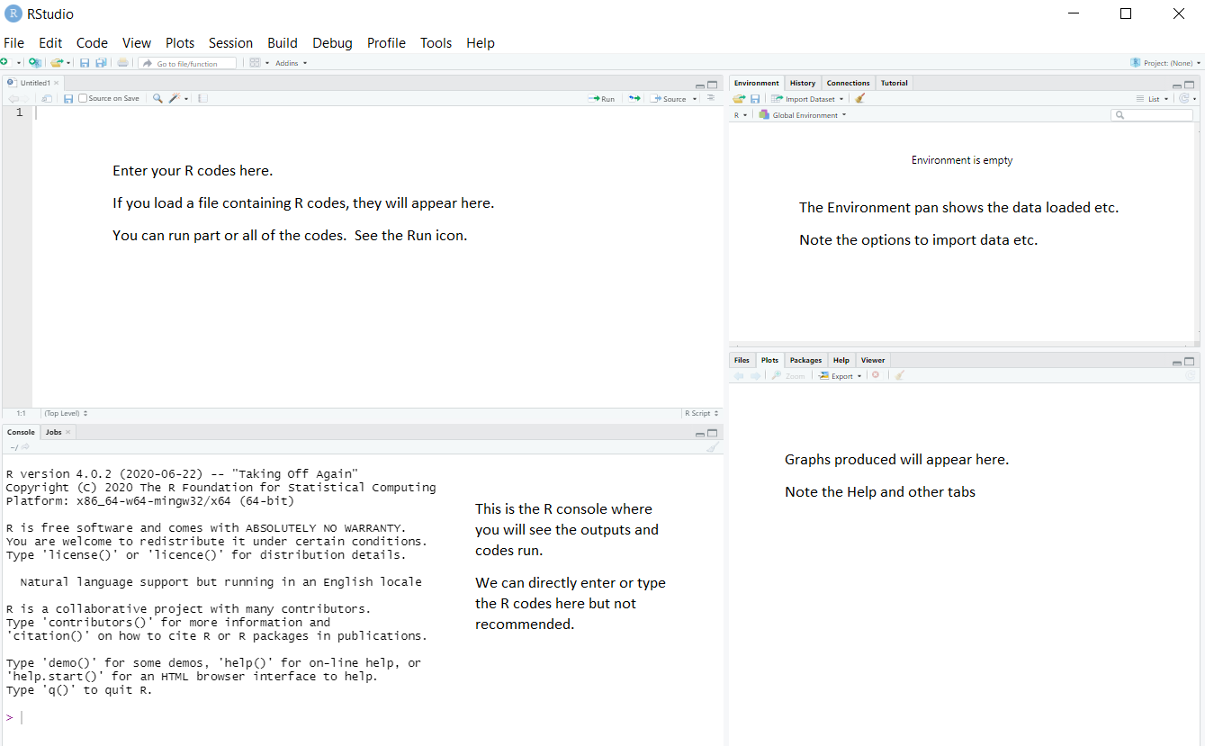
Task: Open the Export plot dropdown
Action: click(x=840, y=376)
